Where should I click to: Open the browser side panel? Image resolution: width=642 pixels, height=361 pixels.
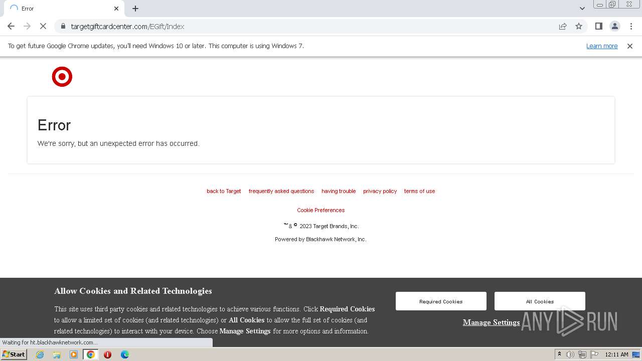click(x=598, y=27)
